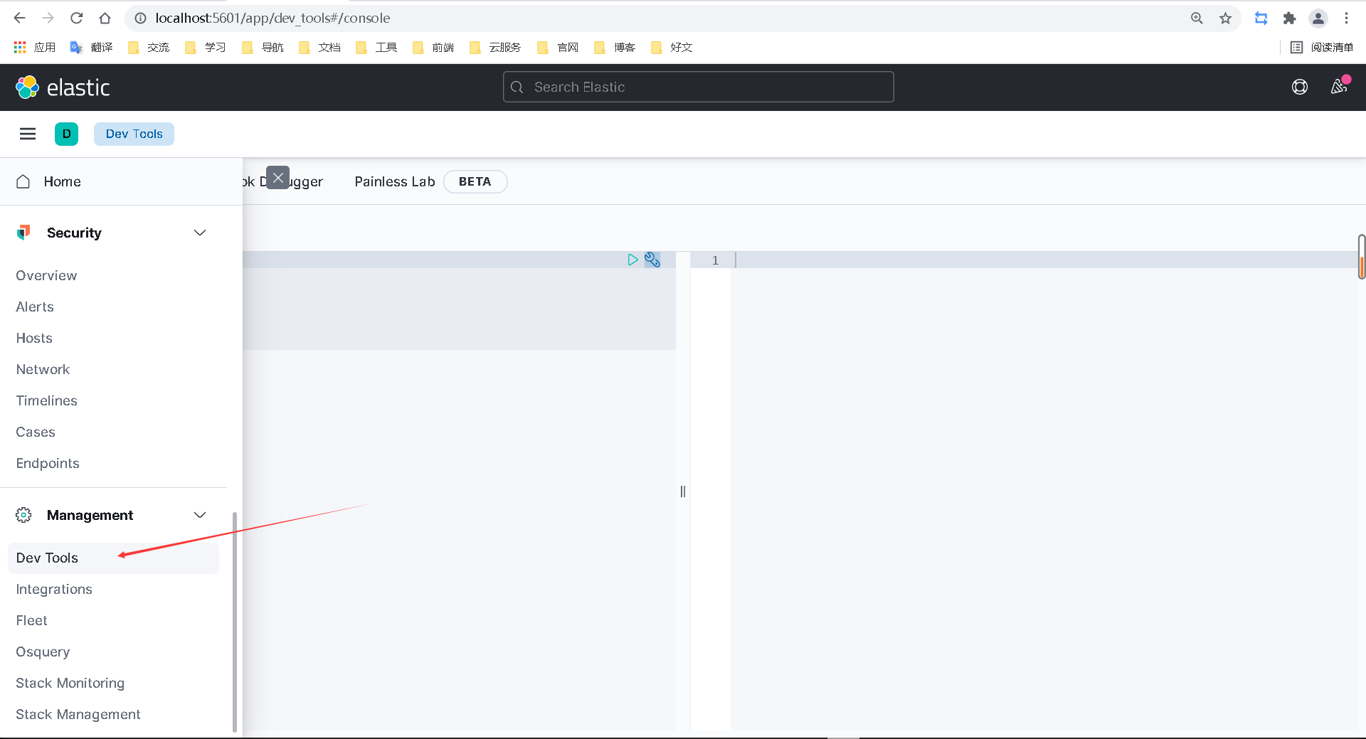This screenshot has height=739, width=1366.
Task: Click the Search Elastic field
Action: pyautogui.click(x=698, y=87)
